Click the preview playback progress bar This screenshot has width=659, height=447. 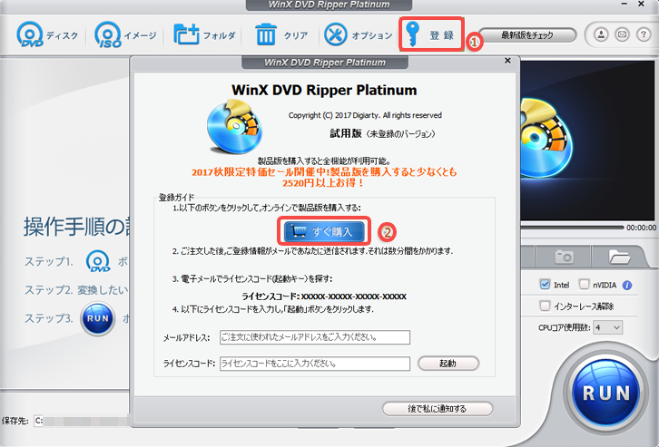point(572,227)
